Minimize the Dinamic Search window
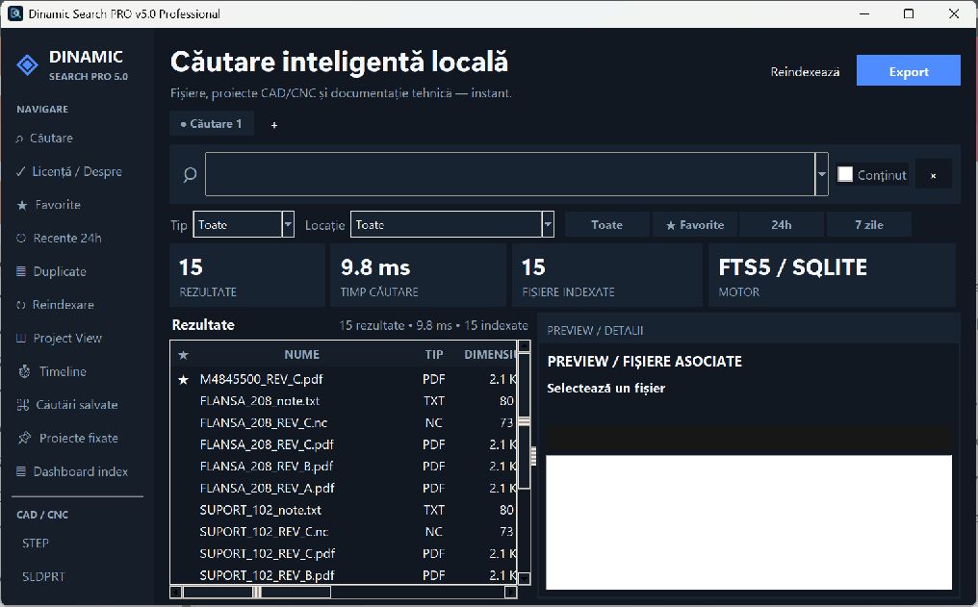Image resolution: width=978 pixels, height=607 pixels. [864, 13]
